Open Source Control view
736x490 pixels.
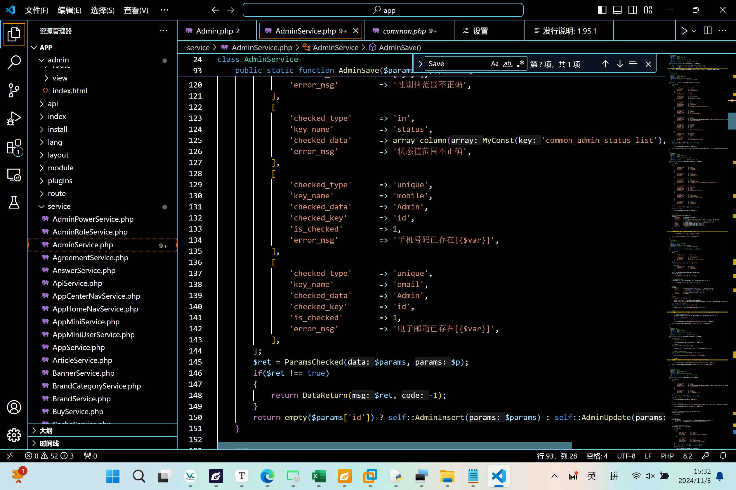click(x=14, y=90)
